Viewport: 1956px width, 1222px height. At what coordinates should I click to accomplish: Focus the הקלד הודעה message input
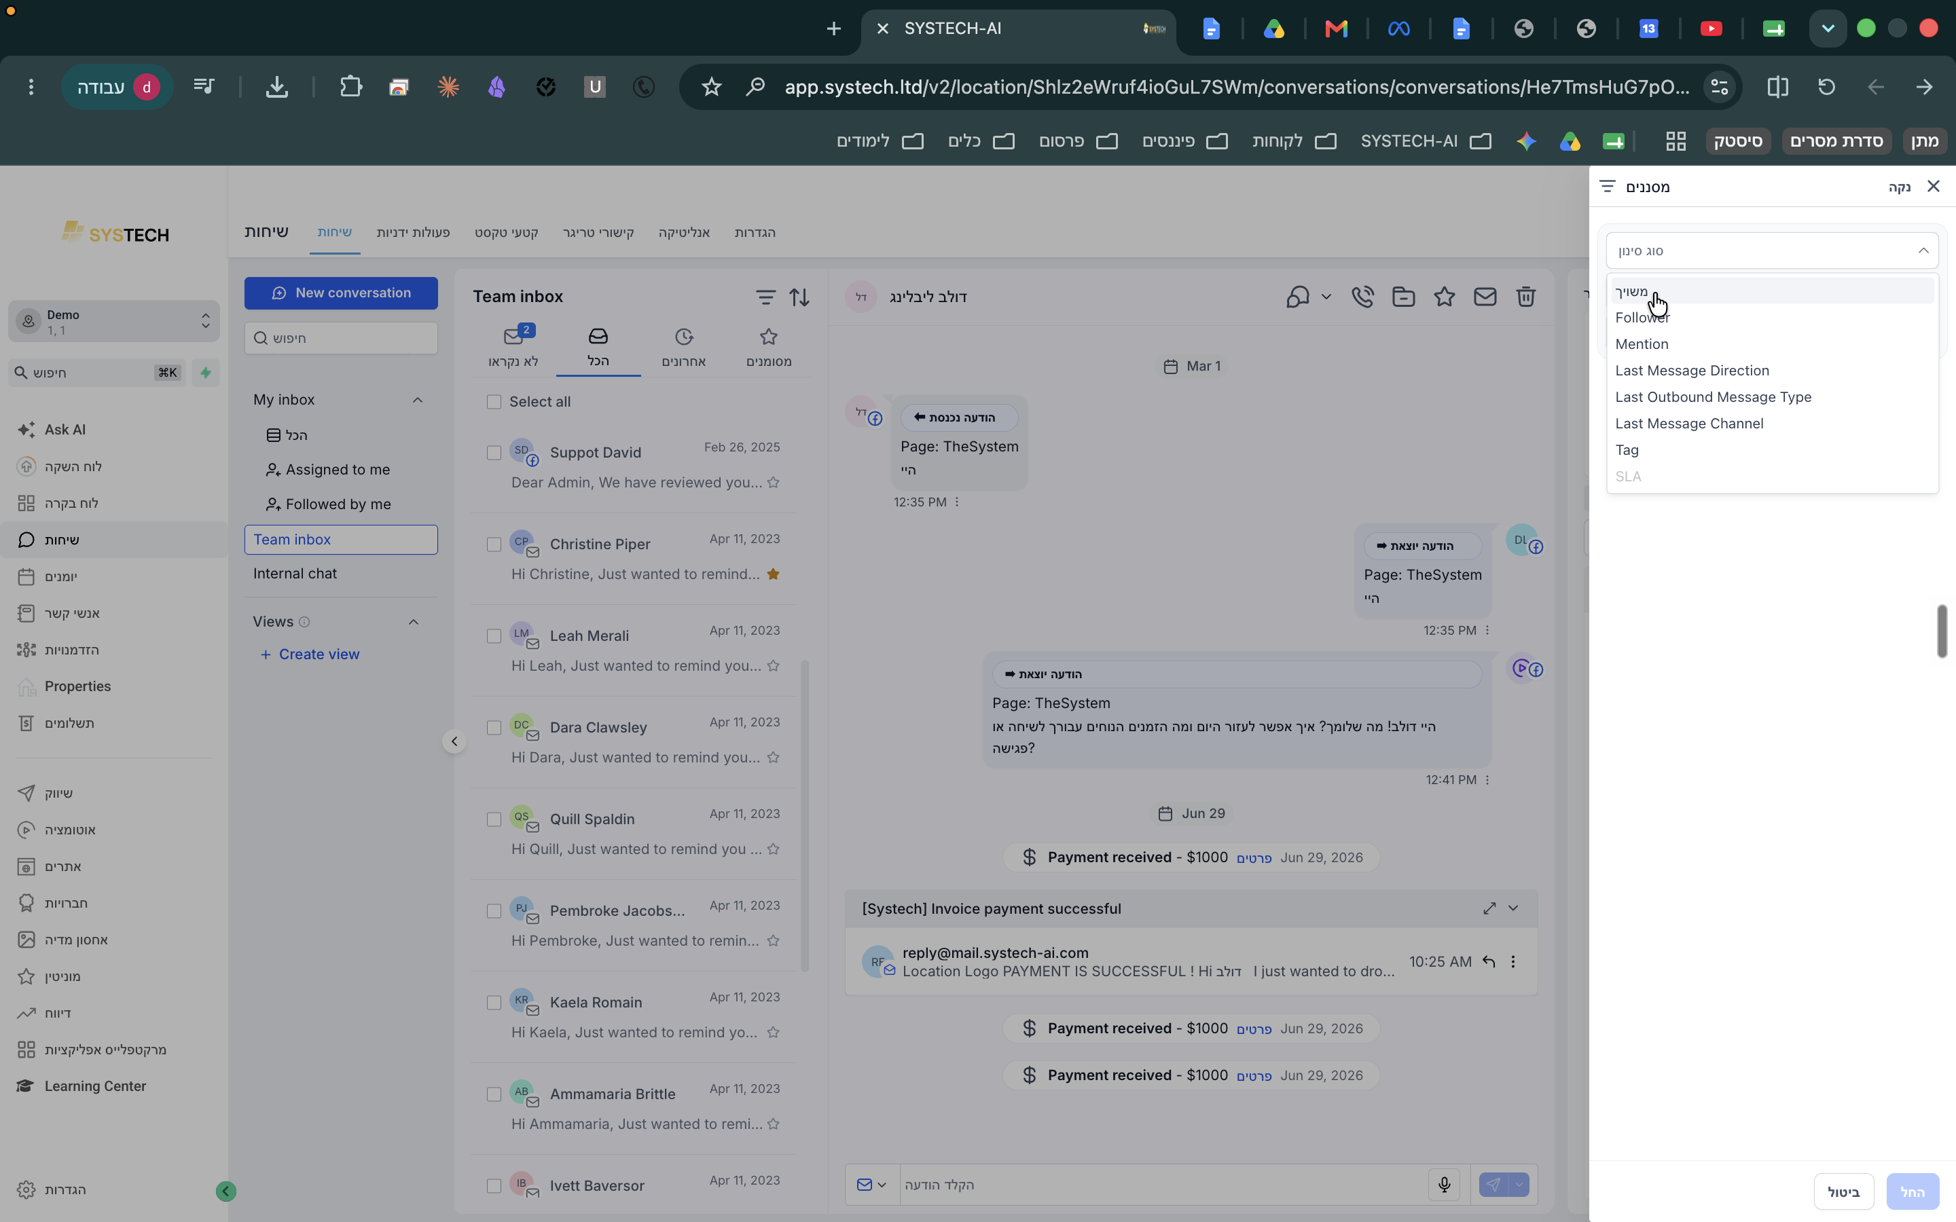(1161, 1185)
